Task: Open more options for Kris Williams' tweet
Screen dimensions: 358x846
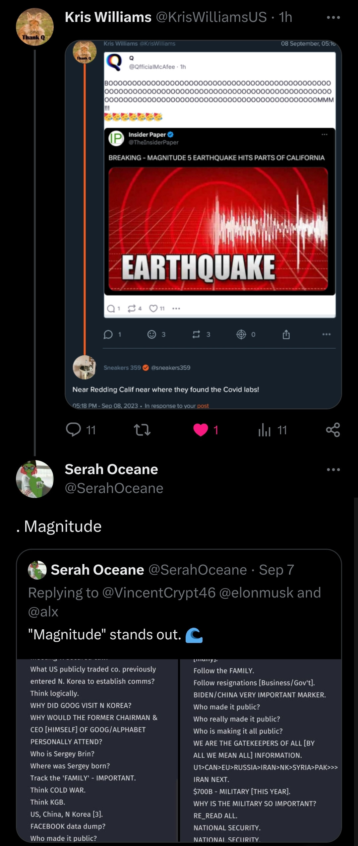Action: pyautogui.click(x=333, y=18)
